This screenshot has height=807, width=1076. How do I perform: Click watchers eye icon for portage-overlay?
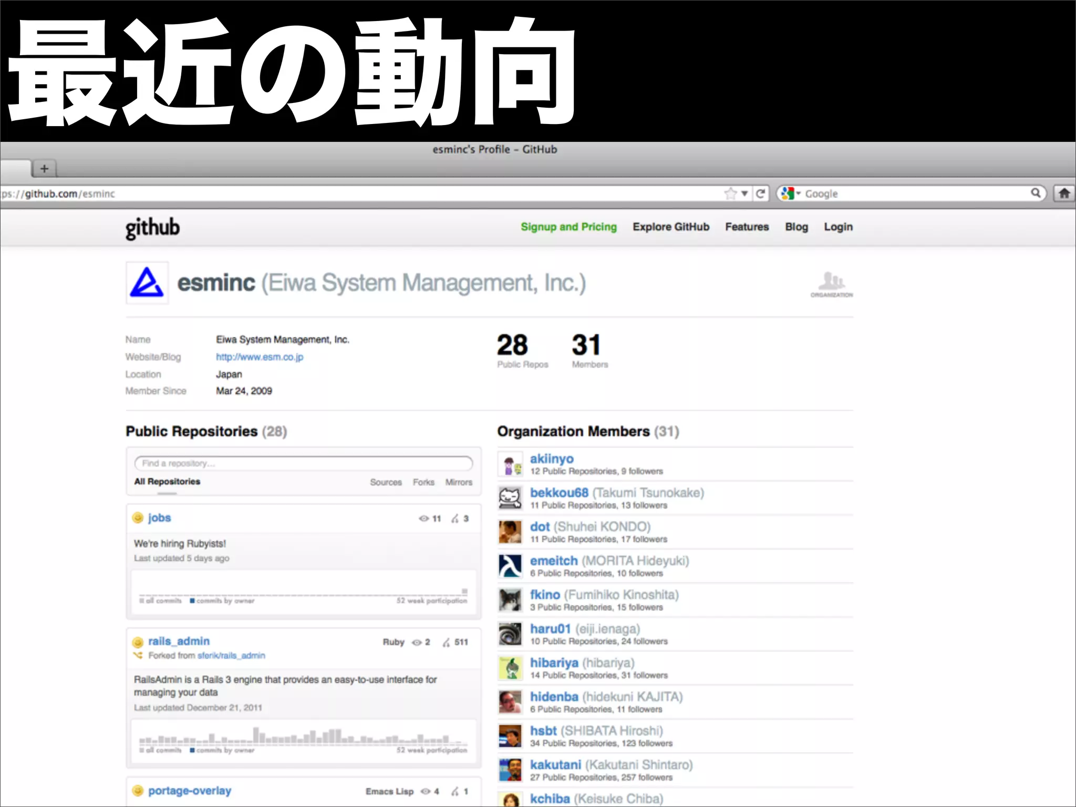click(x=426, y=791)
